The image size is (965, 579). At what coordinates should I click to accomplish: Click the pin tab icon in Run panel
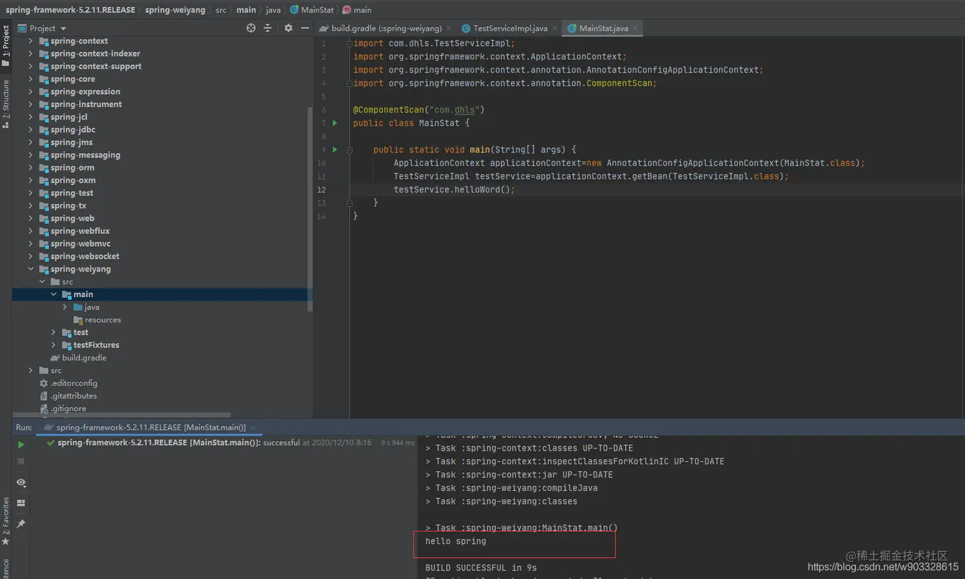pyautogui.click(x=21, y=524)
